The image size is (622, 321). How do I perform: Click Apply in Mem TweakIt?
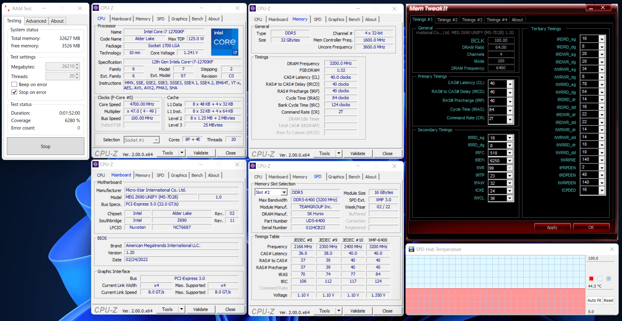(x=552, y=227)
